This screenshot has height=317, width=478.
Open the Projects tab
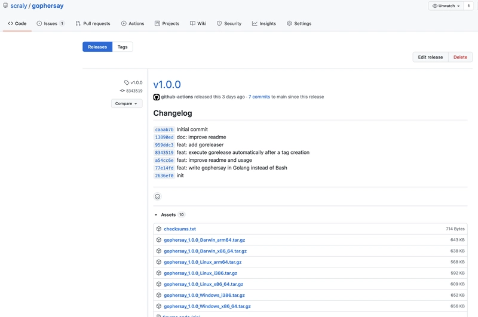(x=167, y=23)
